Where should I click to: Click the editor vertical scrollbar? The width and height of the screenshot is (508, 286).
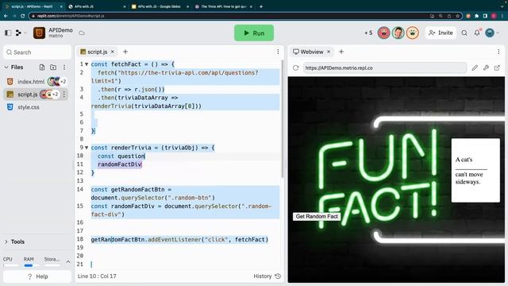pos(283,118)
